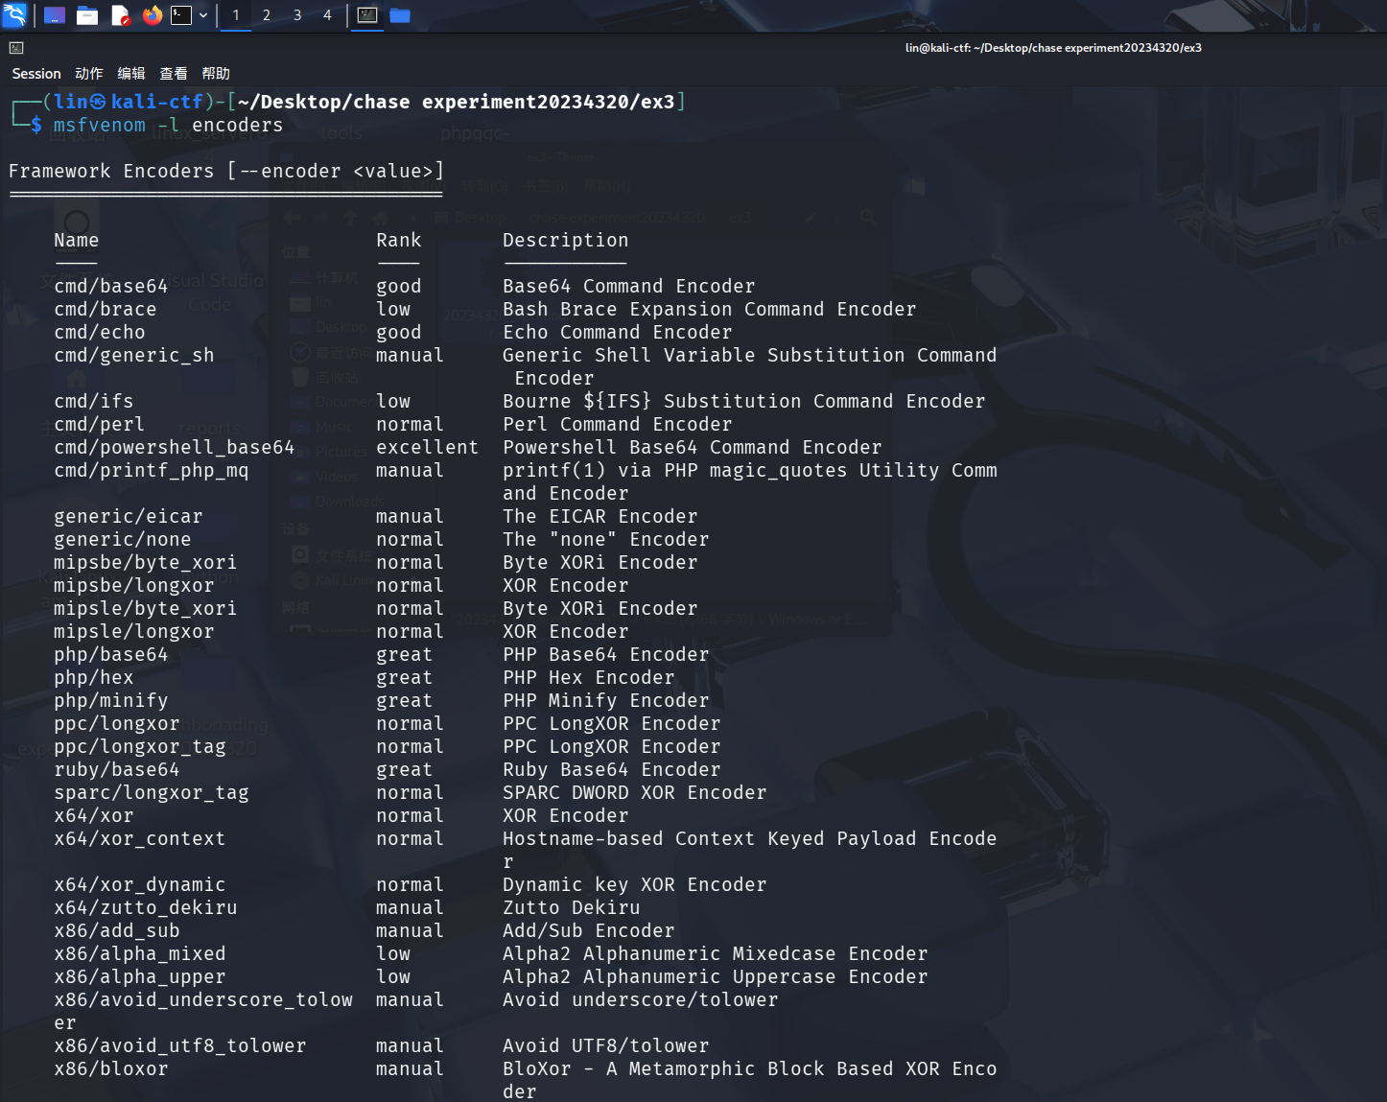1387x1102 pixels.
Task: Click the window title lin@kali-ctf path text
Action: [1053, 48]
